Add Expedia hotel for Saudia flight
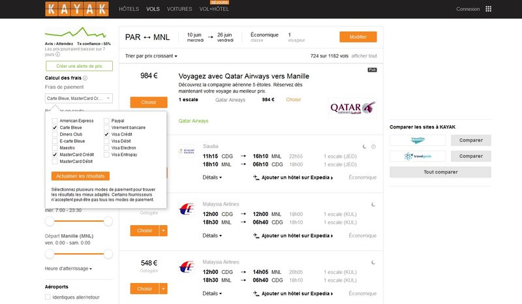 [293, 177]
